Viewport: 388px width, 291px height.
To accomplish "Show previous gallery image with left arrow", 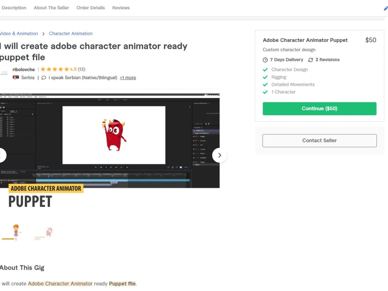I will point(2,156).
